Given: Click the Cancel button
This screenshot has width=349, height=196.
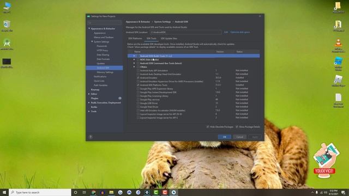Looking at the screenshot, I should (240, 137).
